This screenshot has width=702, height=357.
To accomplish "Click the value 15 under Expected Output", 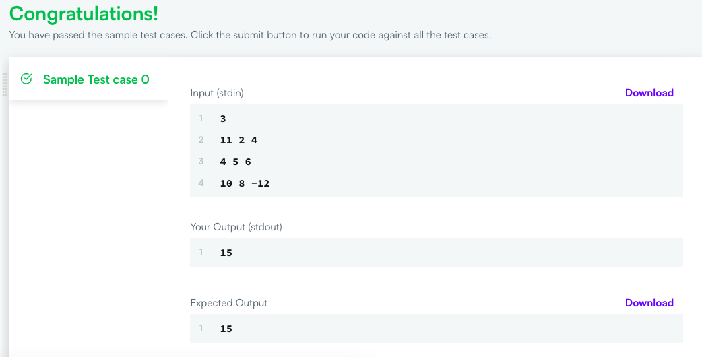I will 226,329.
